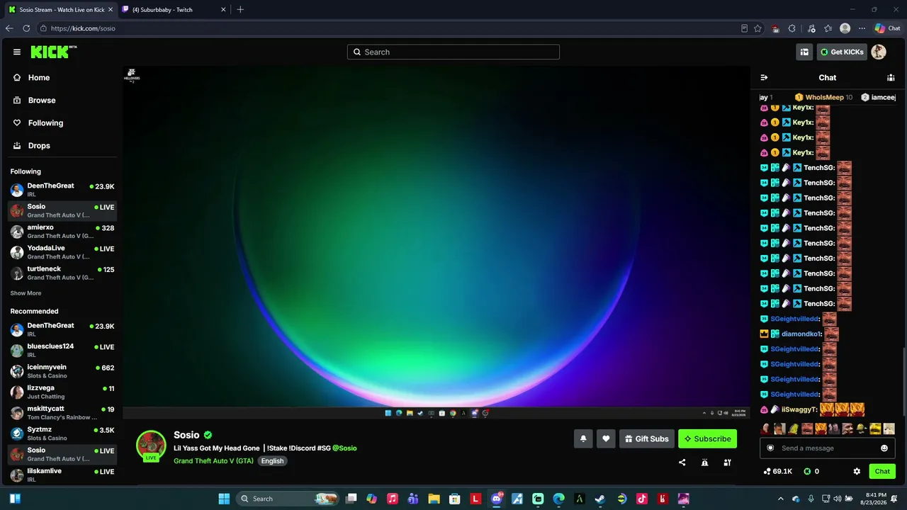
Task: Open Discord from the taskbar
Action: [x=496, y=499]
